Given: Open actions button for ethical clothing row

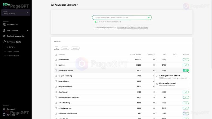Looking at the screenshot, I should (x=186, y=103).
